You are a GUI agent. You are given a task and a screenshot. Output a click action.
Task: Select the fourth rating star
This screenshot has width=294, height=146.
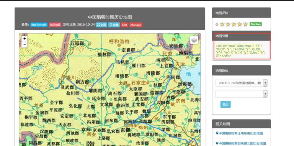[240, 25]
